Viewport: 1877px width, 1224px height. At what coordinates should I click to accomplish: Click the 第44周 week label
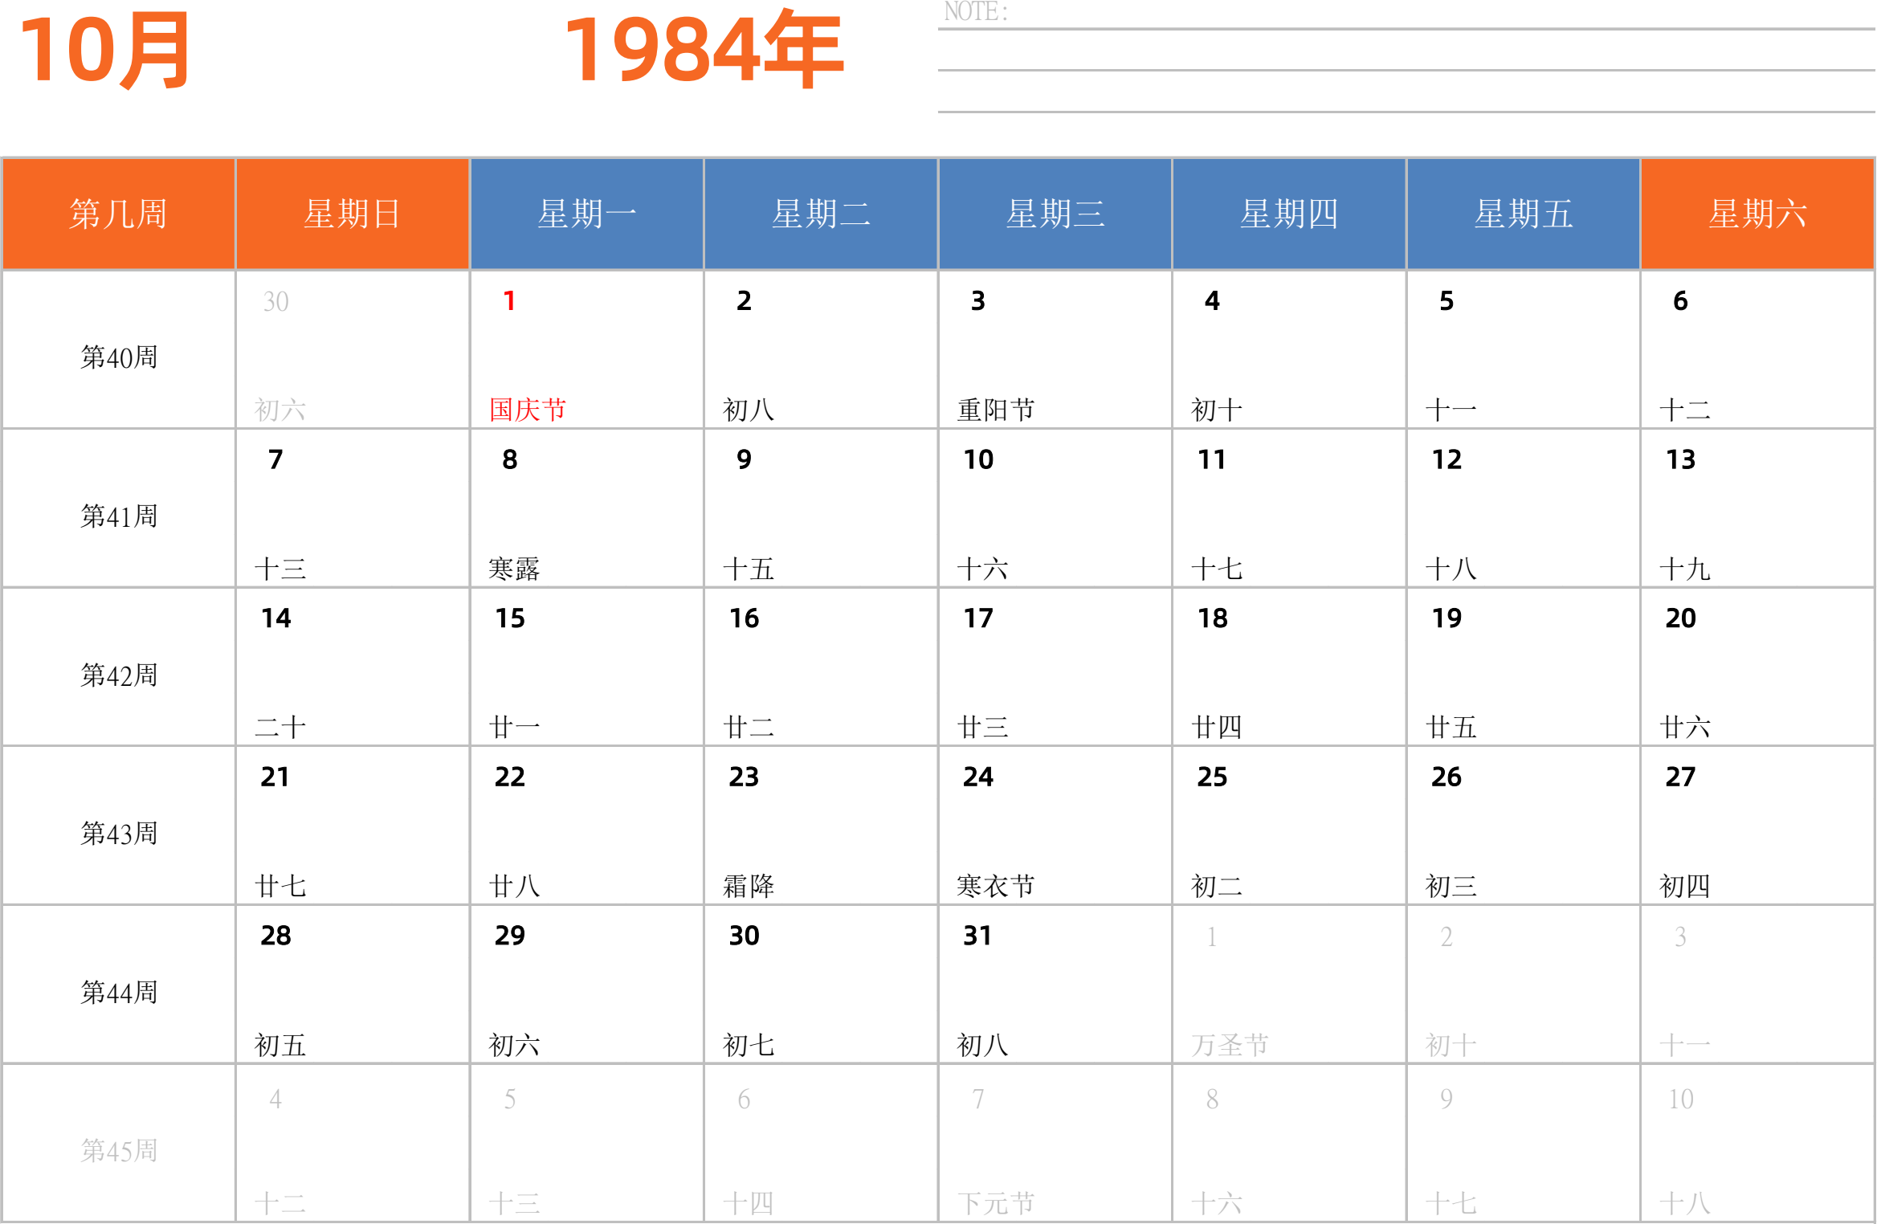[119, 993]
